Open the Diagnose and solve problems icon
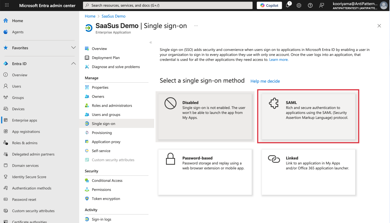This screenshot has width=390, height=223. click(87, 67)
